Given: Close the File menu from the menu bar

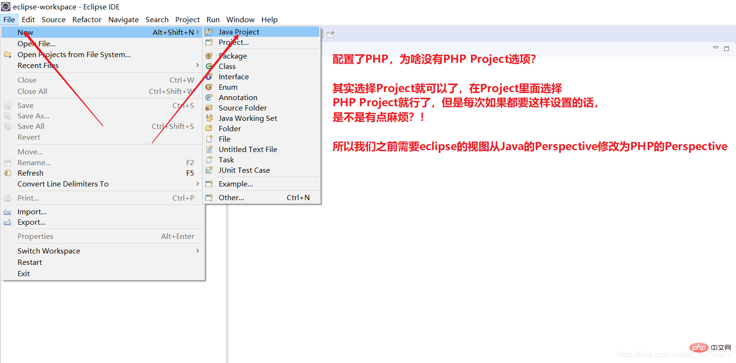Looking at the screenshot, I should [9, 19].
